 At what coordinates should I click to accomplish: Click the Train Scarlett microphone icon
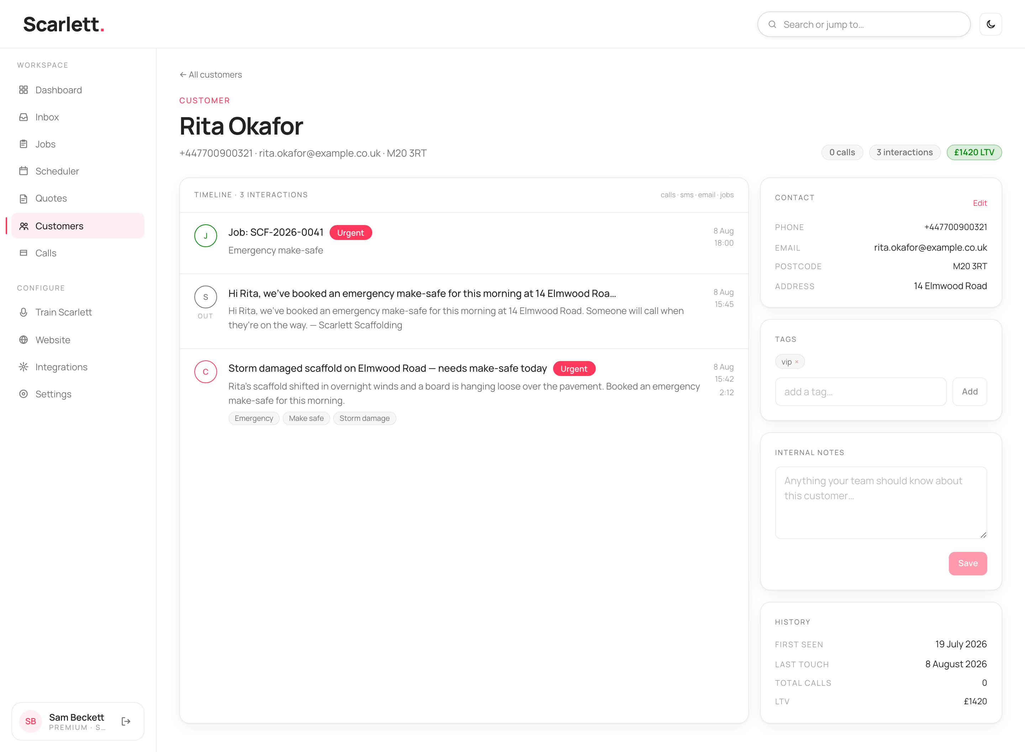[23, 312]
